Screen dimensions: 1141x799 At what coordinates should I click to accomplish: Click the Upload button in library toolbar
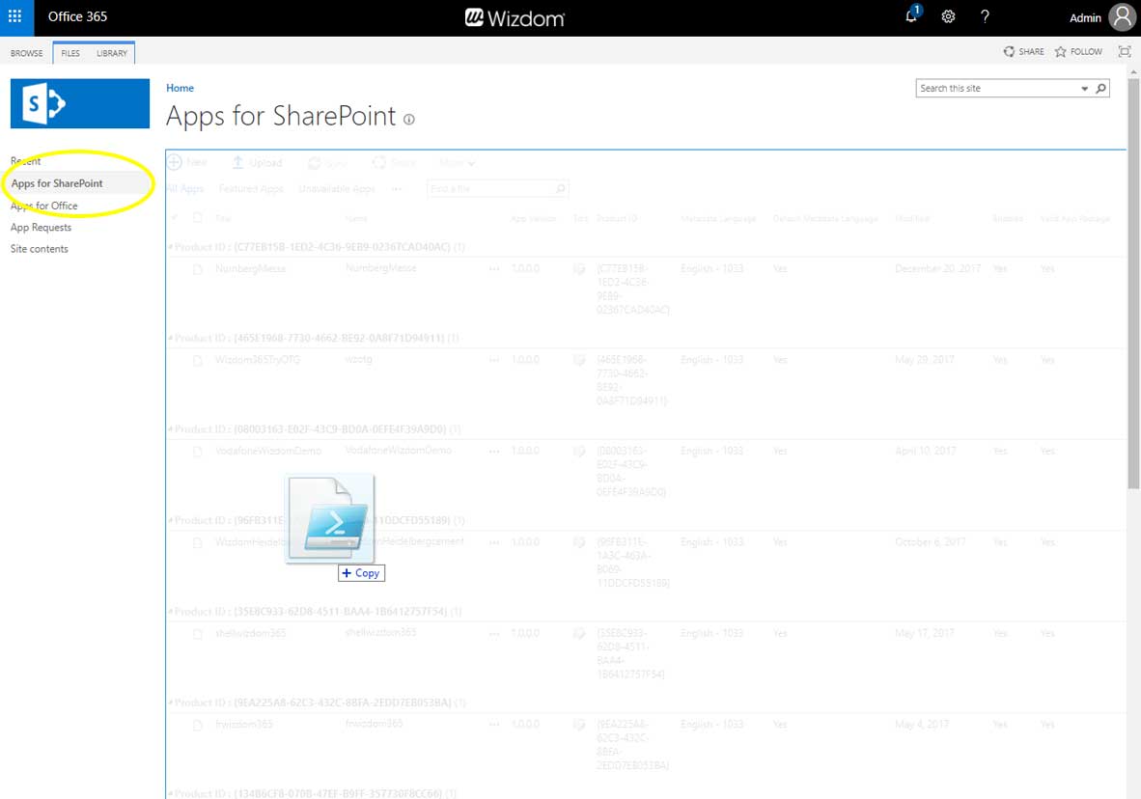pos(257,162)
